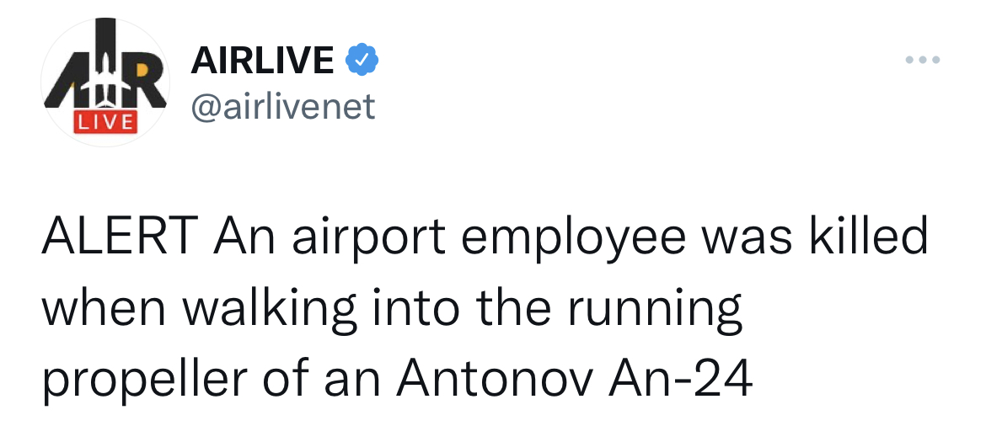Open the @airlivenet handle link
The height and width of the screenshot is (426, 986).
(x=284, y=106)
